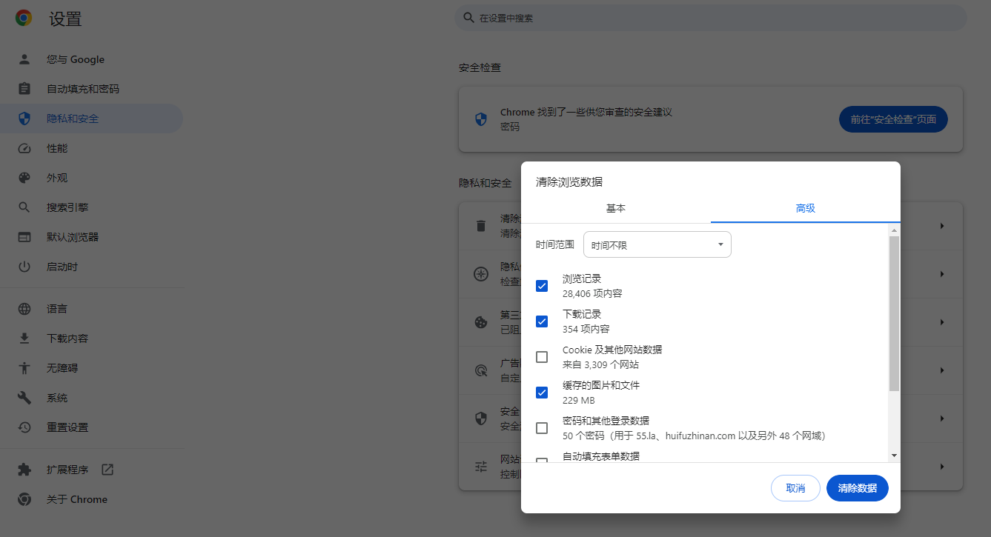The width and height of the screenshot is (991, 537).
Task: Switch to the 高级 tab
Action: click(x=805, y=208)
